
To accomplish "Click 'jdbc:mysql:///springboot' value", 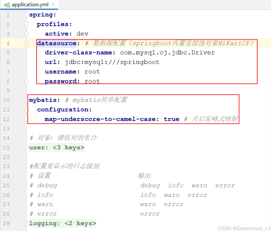I will [112, 62].
